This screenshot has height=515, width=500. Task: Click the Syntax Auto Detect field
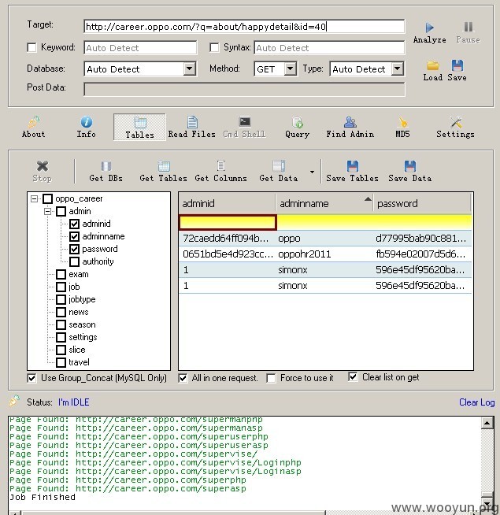pyautogui.click(x=329, y=48)
